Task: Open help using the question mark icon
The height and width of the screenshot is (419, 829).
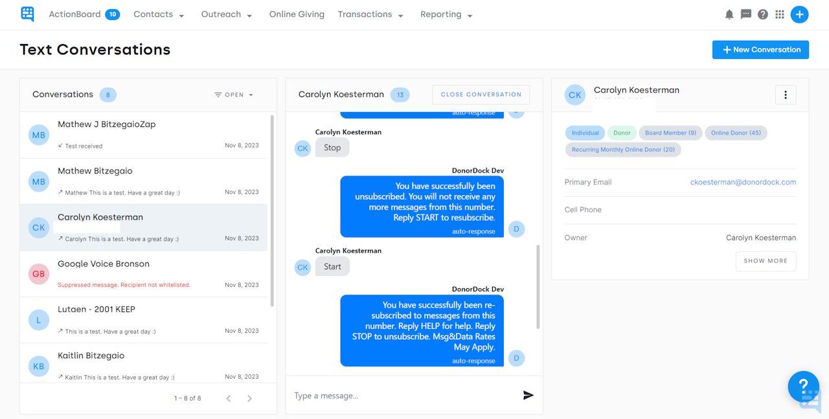Action: (763, 14)
